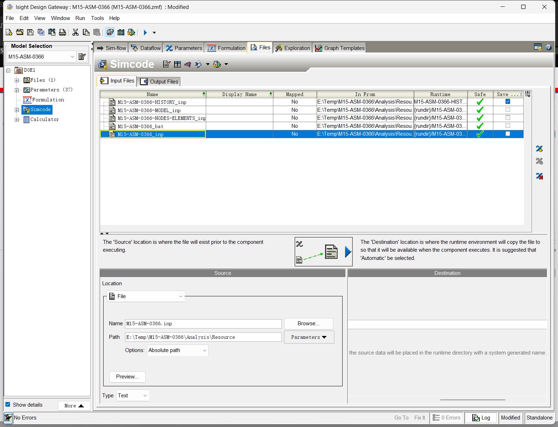Click the table columns options icon
The height and width of the screenshot is (427, 558).
tap(528, 94)
